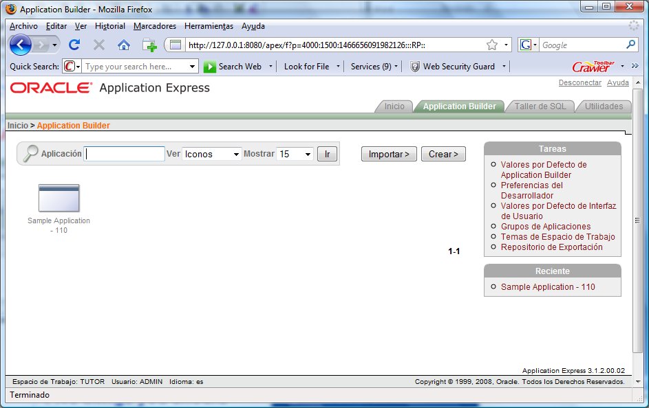Click the Oracle logo

[50, 87]
